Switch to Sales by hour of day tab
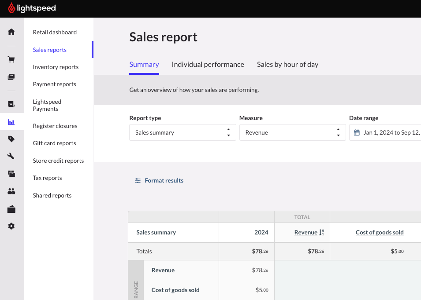 click(x=287, y=65)
